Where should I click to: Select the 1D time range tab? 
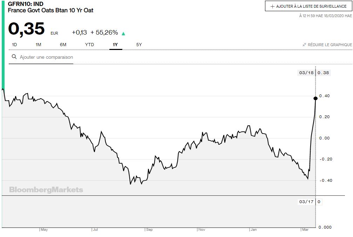14,44
